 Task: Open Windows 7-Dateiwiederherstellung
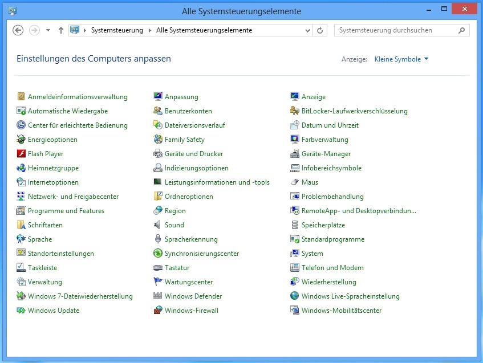[80, 296]
